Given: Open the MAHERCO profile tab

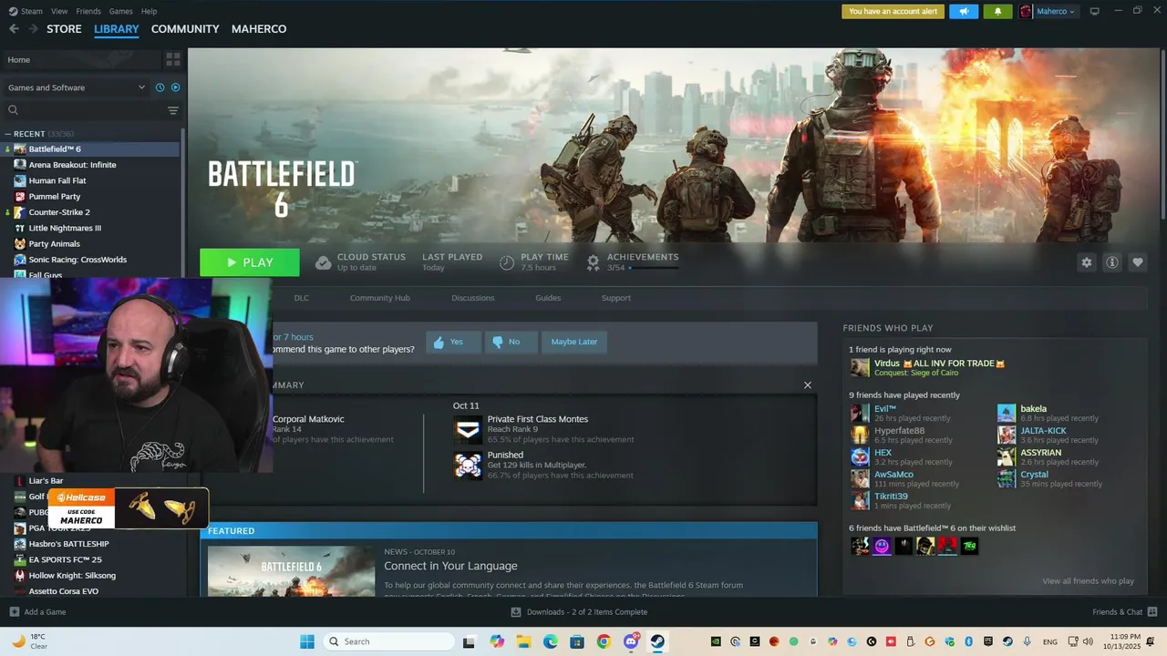Looking at the screenshot, I should tap(259, 29).
